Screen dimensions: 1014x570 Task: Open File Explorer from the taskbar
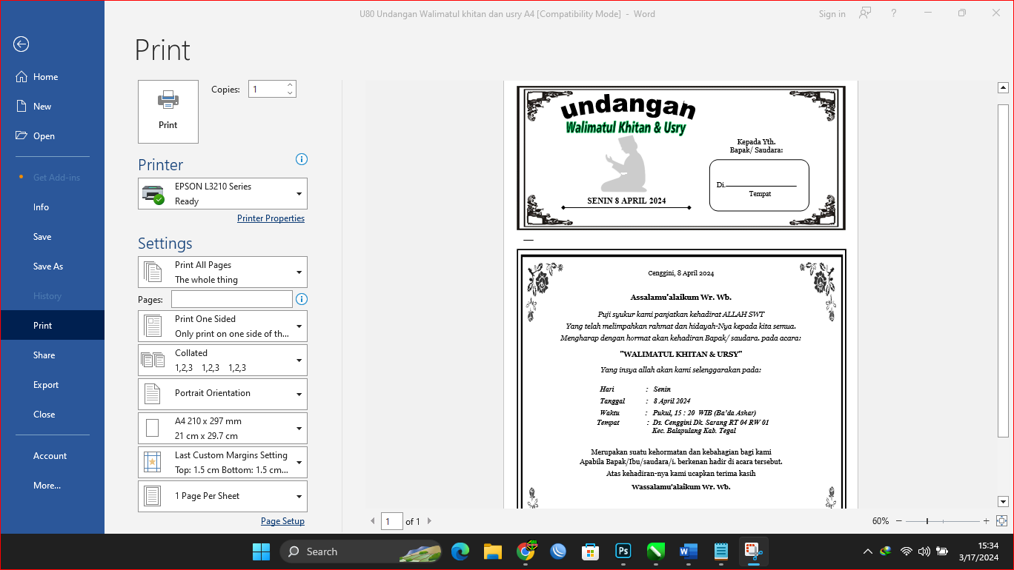pos(493,551)
